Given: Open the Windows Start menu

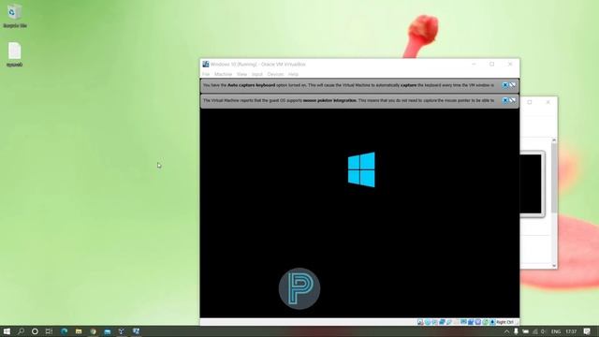Looking at the screenshot, I should (7, 331).
